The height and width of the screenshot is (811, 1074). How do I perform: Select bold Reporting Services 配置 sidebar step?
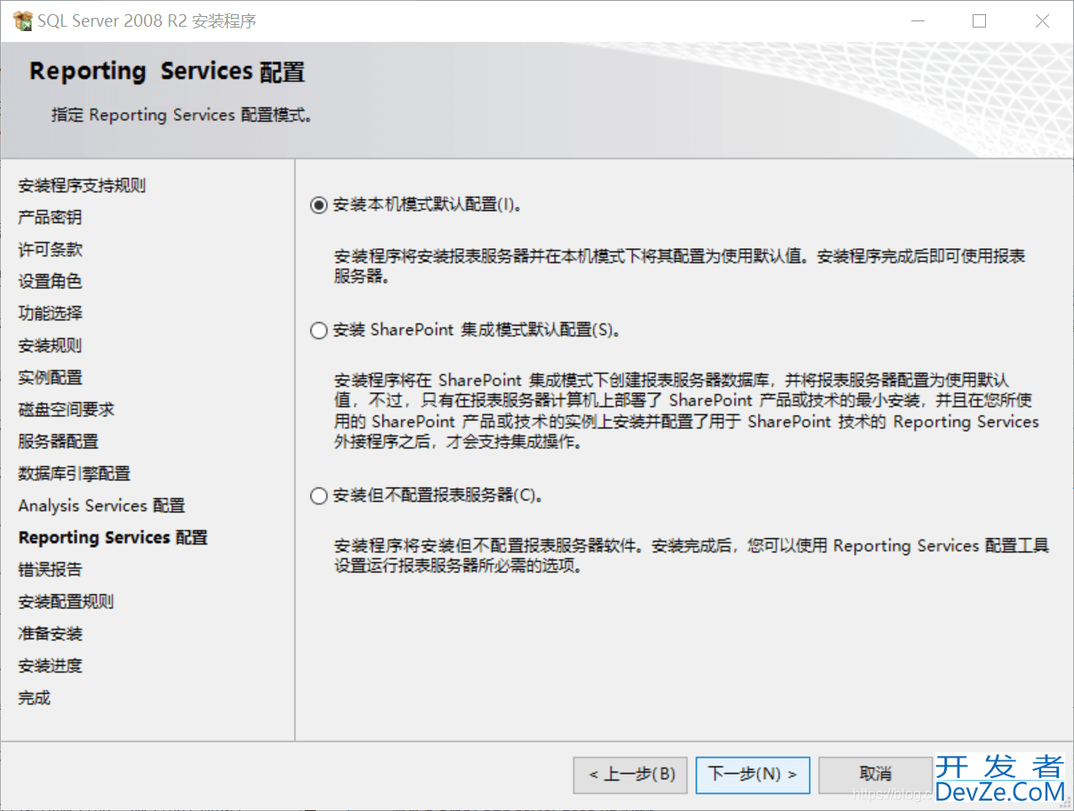113,538
